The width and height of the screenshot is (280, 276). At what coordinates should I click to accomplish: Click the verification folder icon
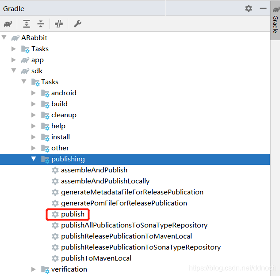[45, 270]
